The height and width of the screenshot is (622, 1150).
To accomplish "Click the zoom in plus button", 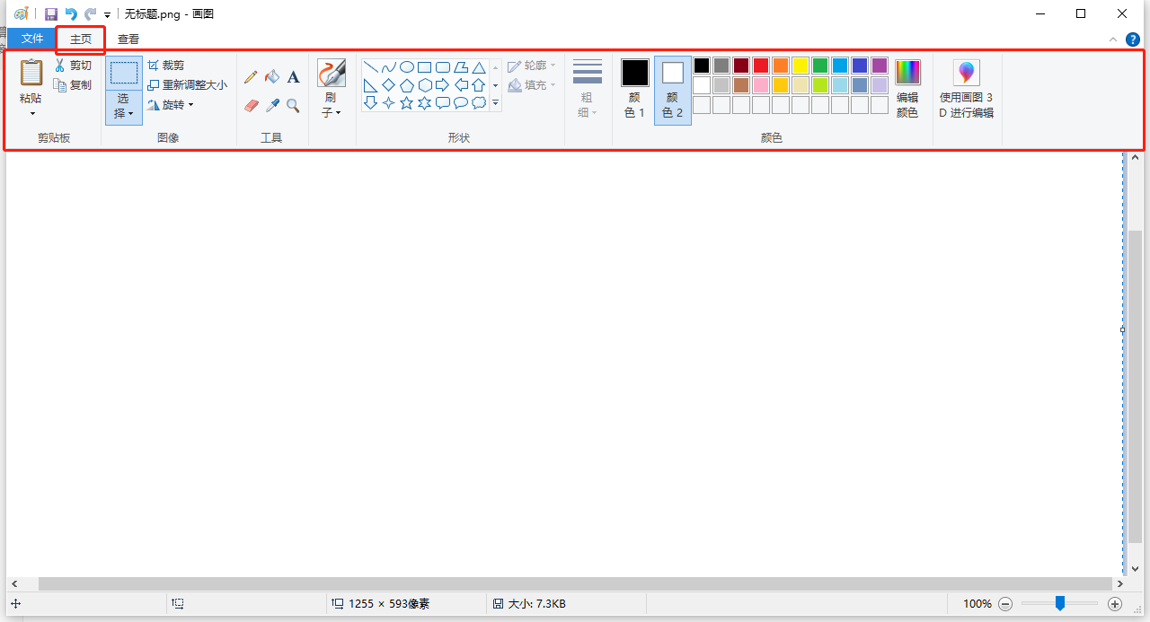I will click(x=1115, y=604).
